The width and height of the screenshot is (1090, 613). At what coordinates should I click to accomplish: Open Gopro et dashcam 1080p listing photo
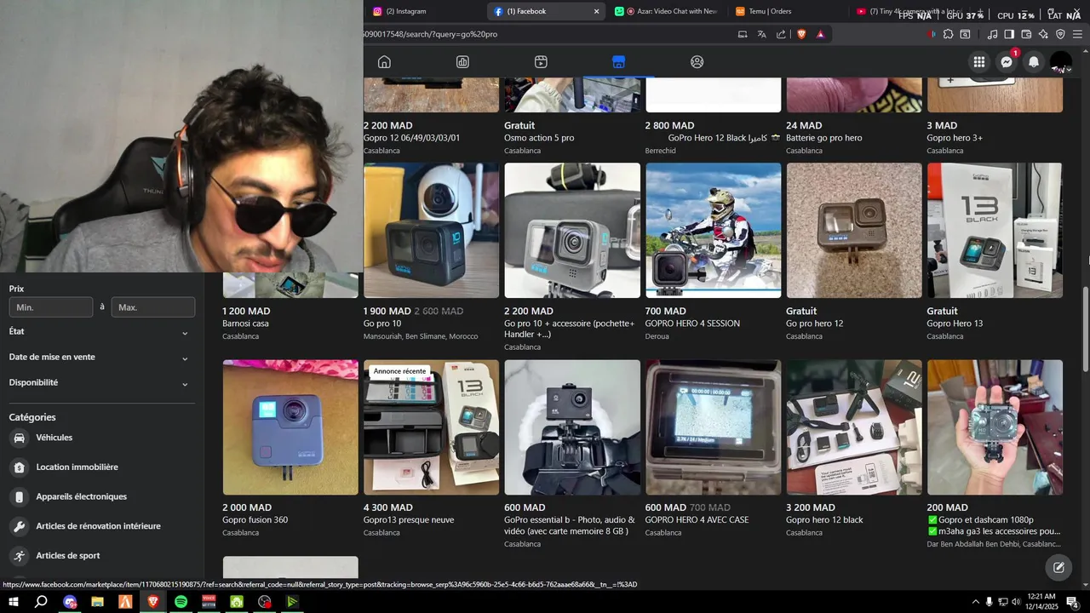point(995,427)
